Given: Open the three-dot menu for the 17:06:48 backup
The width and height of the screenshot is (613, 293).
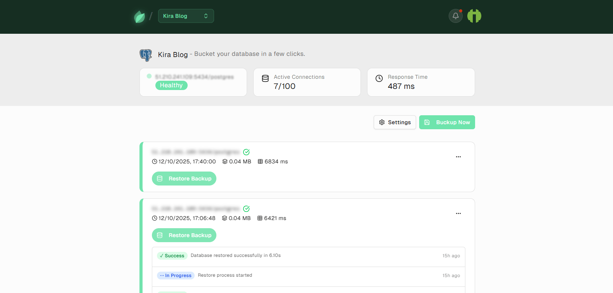Looking at the screenshot, I should [458, 213].
